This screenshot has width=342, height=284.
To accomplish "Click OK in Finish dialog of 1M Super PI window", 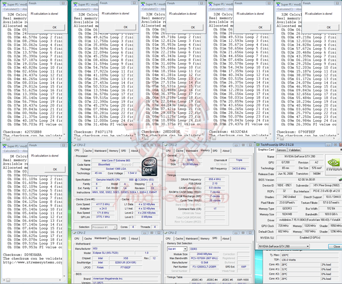I will 55,169.
